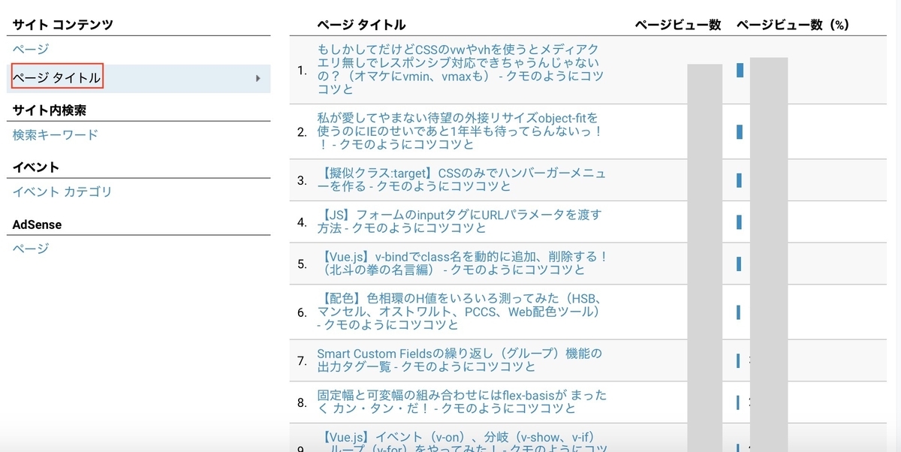Image resolution: width=901 pixels, height=452 pixels.
Task: Click the percentage bar for row 3
Action: (740, 180)
